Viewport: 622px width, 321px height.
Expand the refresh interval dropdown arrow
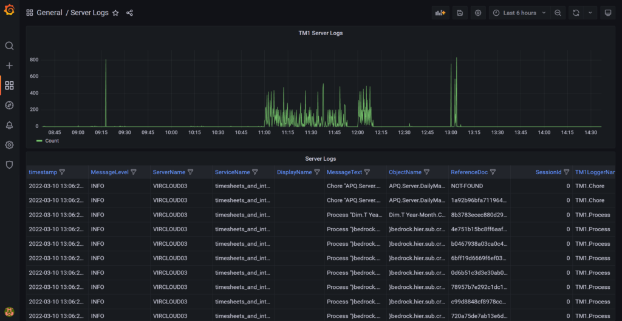[590, 13]
